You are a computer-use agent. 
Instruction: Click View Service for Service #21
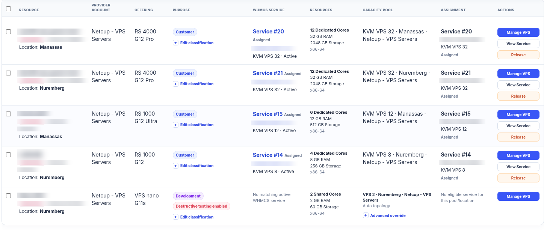pyautogui.click(x=518, y=85)
